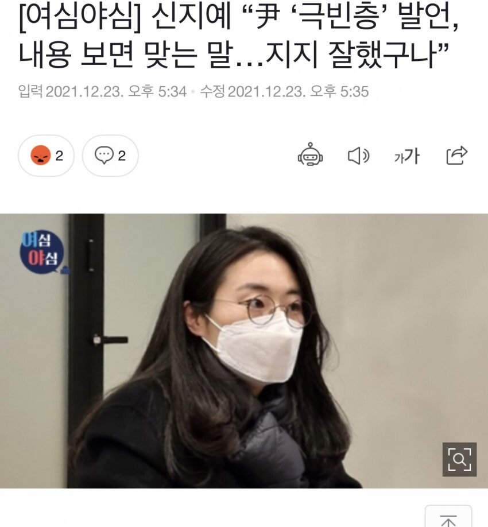Change text size with the 가가 icon
This screenshot has width=488, height=527.
(407, 156)
